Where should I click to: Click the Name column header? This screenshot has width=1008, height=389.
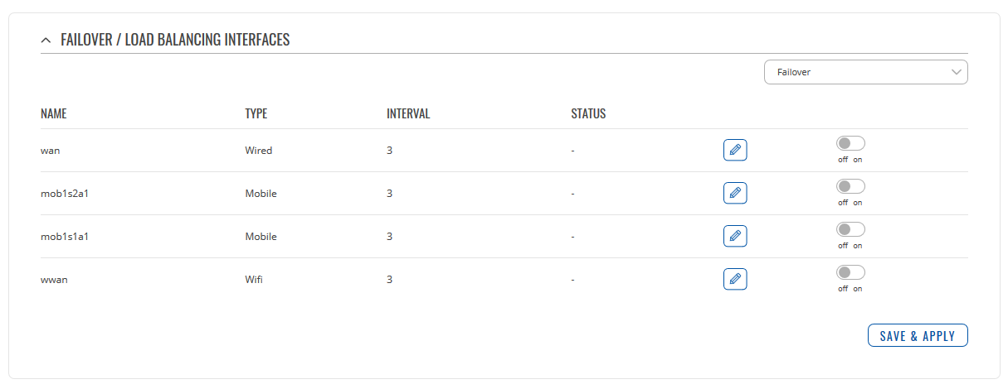(x=53, y=114)
